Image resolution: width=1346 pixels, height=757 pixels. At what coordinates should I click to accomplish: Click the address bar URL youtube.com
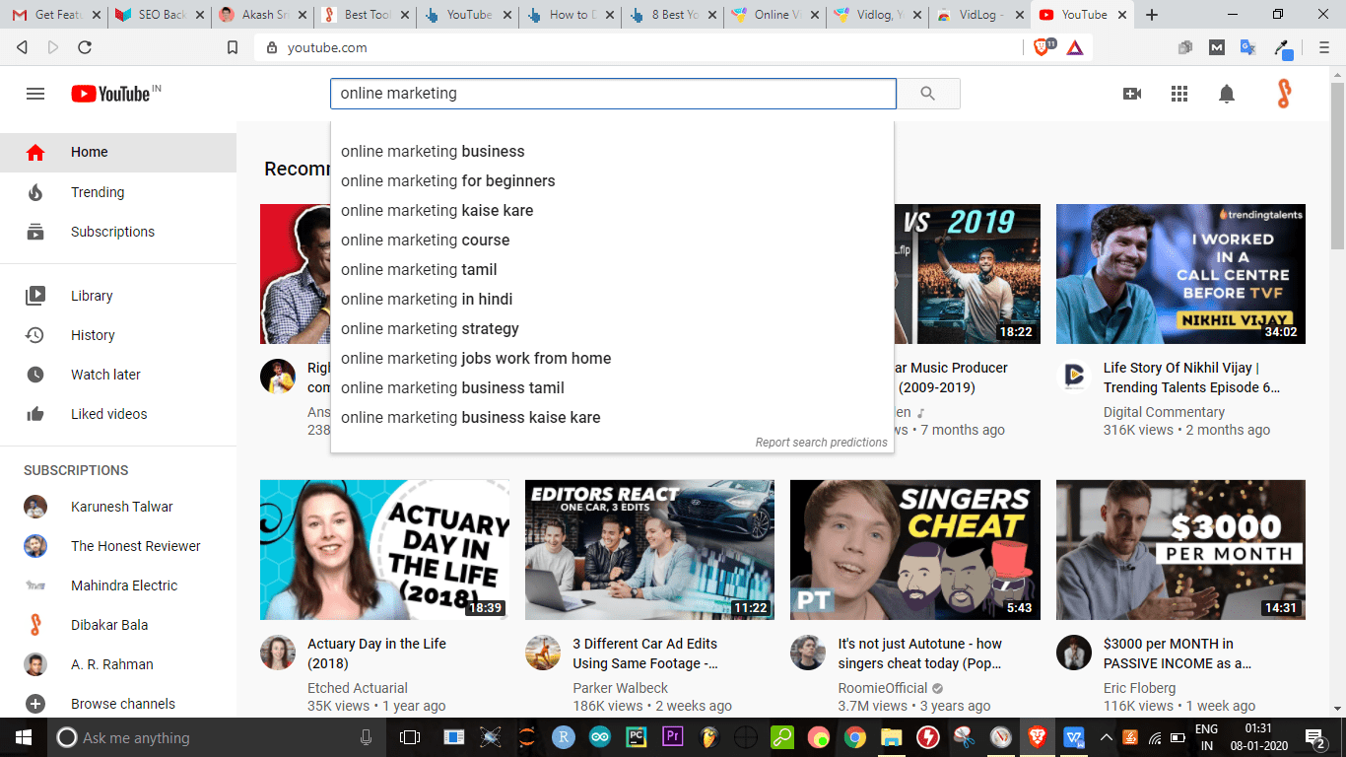pyautogui.click(x=327, y=47)
